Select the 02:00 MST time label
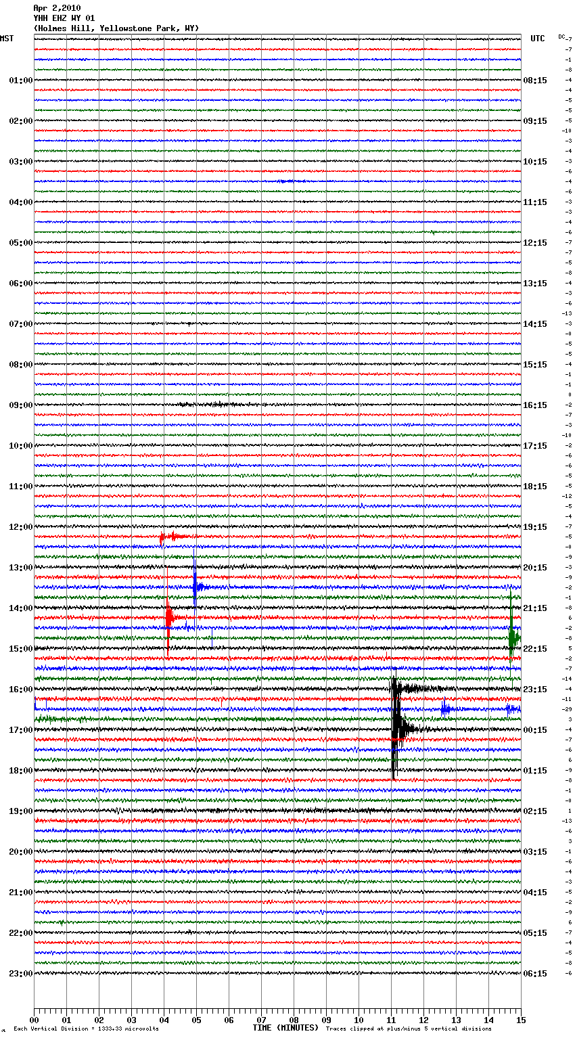The height and width of the screenshot is (1038, 575). point(21,121)
